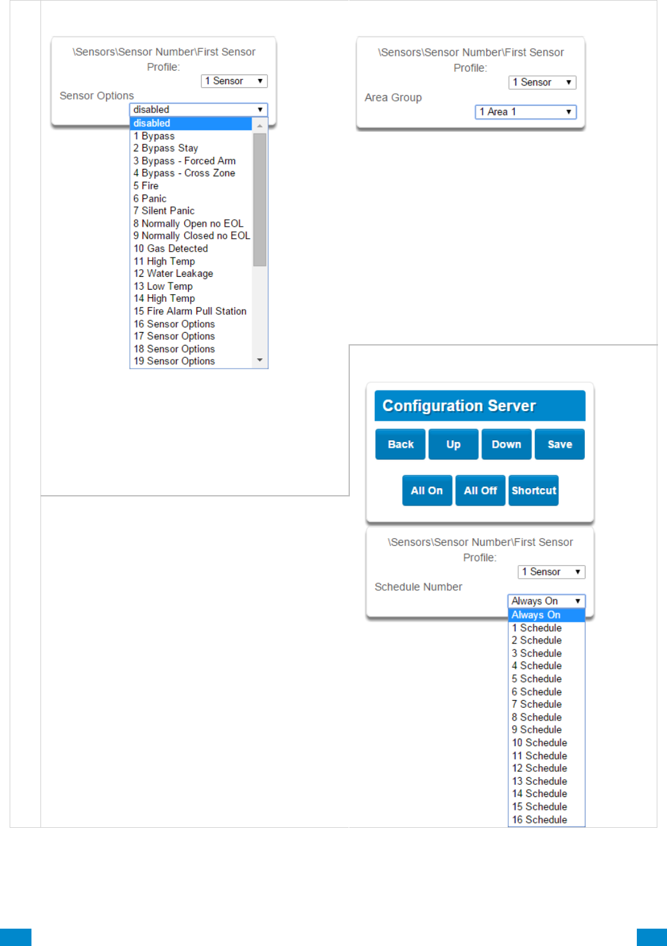Click the sensor options list scrollbar thumb
This screenshot has width=667, height=946.
coord(259,200)
